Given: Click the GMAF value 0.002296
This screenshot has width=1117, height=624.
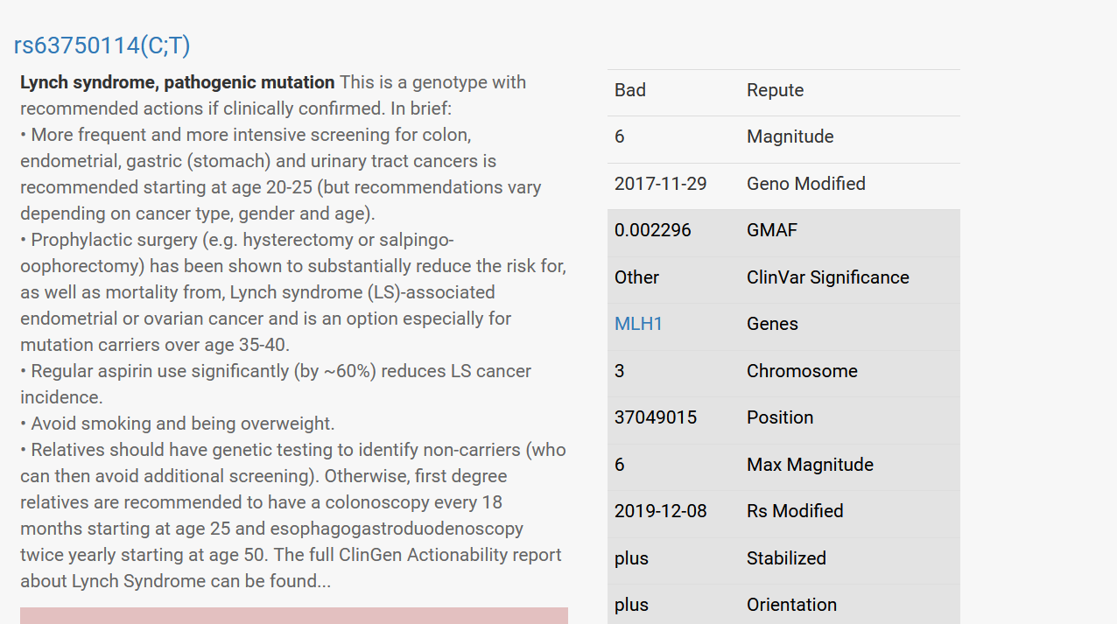Looking at the screenshot, I should click(653, 230).
